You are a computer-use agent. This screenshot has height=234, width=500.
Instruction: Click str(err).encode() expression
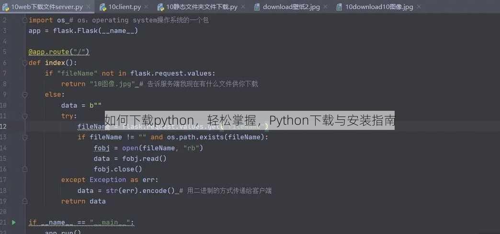140,191
